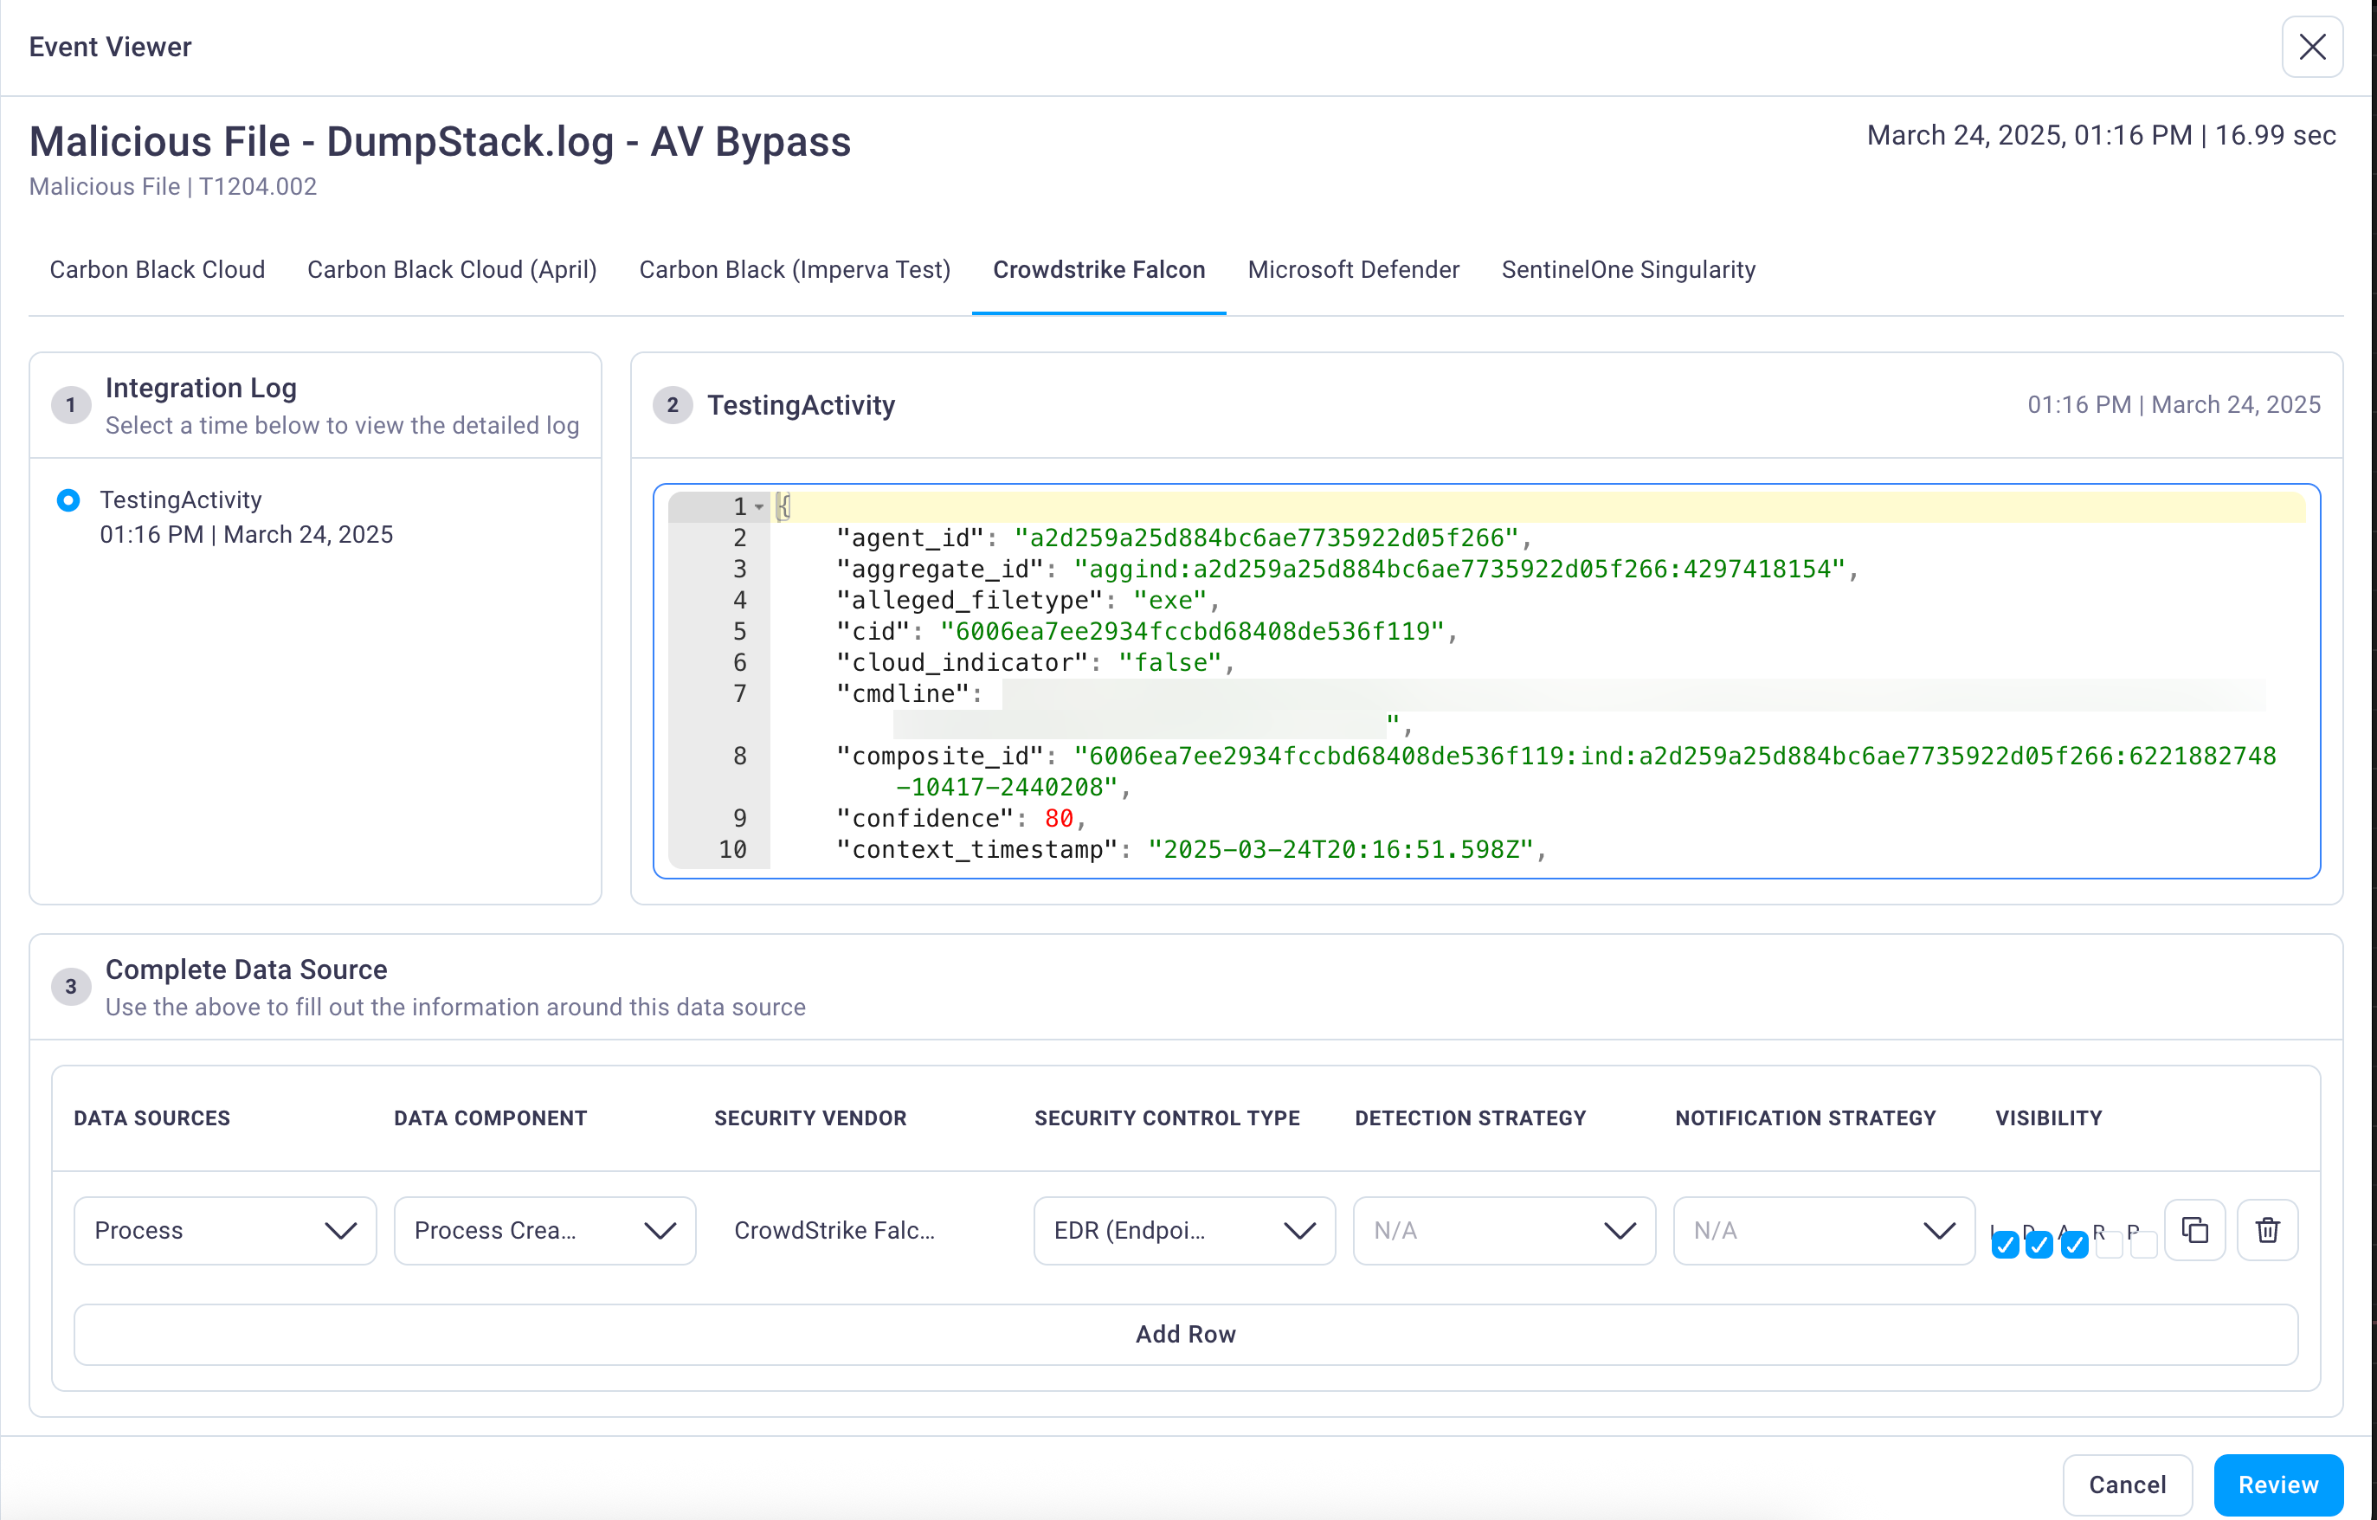
Task: Click the blue Review button
Action: [2277, 1484]
